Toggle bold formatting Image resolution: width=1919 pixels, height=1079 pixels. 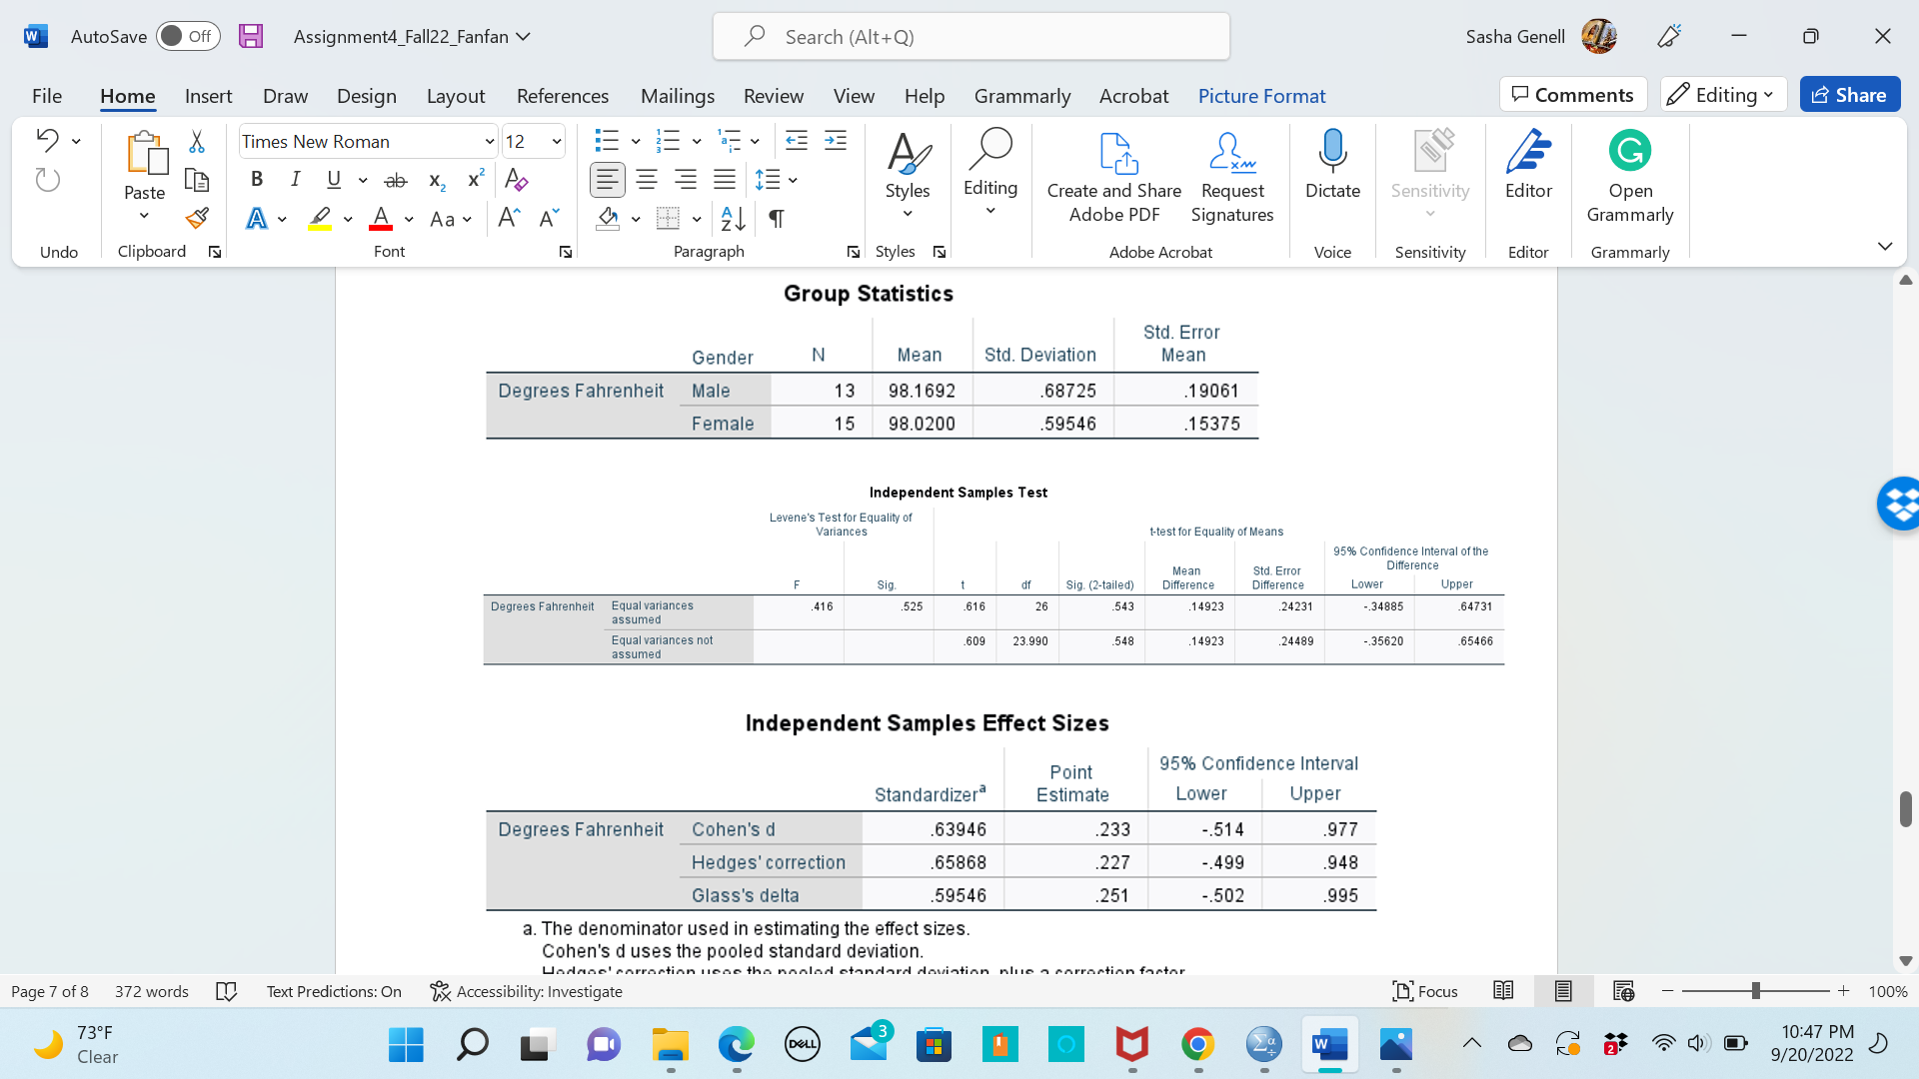(257, 180)
